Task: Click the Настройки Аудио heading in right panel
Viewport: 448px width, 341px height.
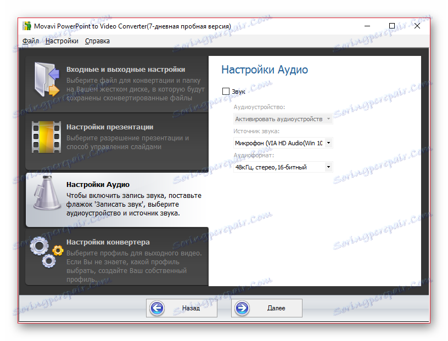Action: [265, 70]
